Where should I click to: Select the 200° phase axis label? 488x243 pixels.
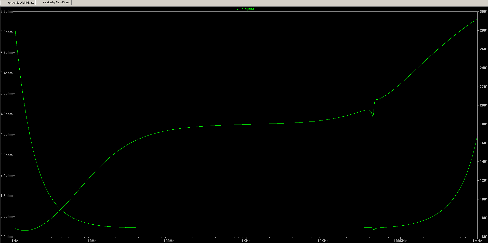coord(483,105)
